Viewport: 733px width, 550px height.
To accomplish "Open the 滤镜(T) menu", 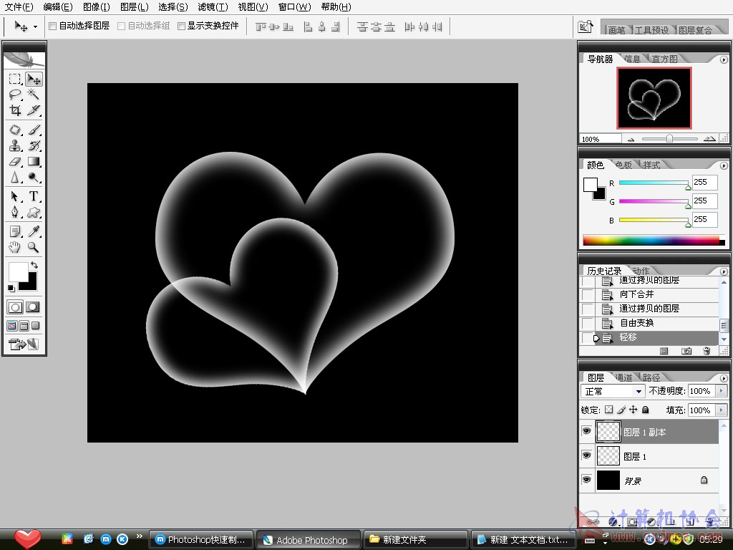I will click(x=213, y=7).
